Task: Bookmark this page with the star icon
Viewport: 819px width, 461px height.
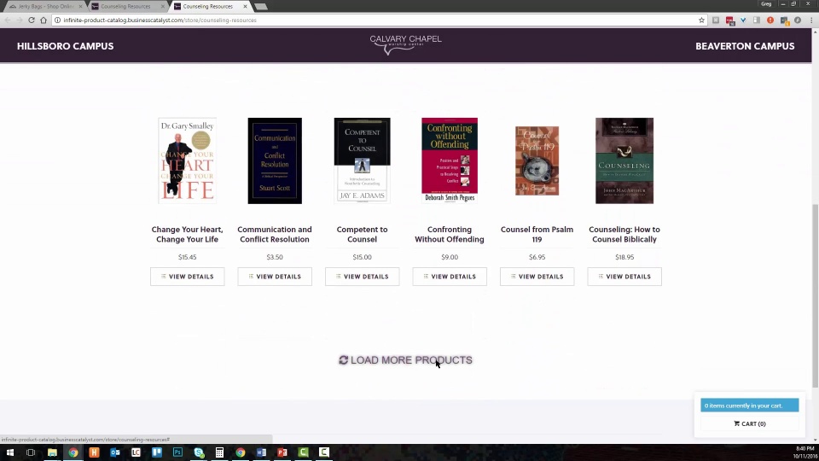Action: pos(701,20)
